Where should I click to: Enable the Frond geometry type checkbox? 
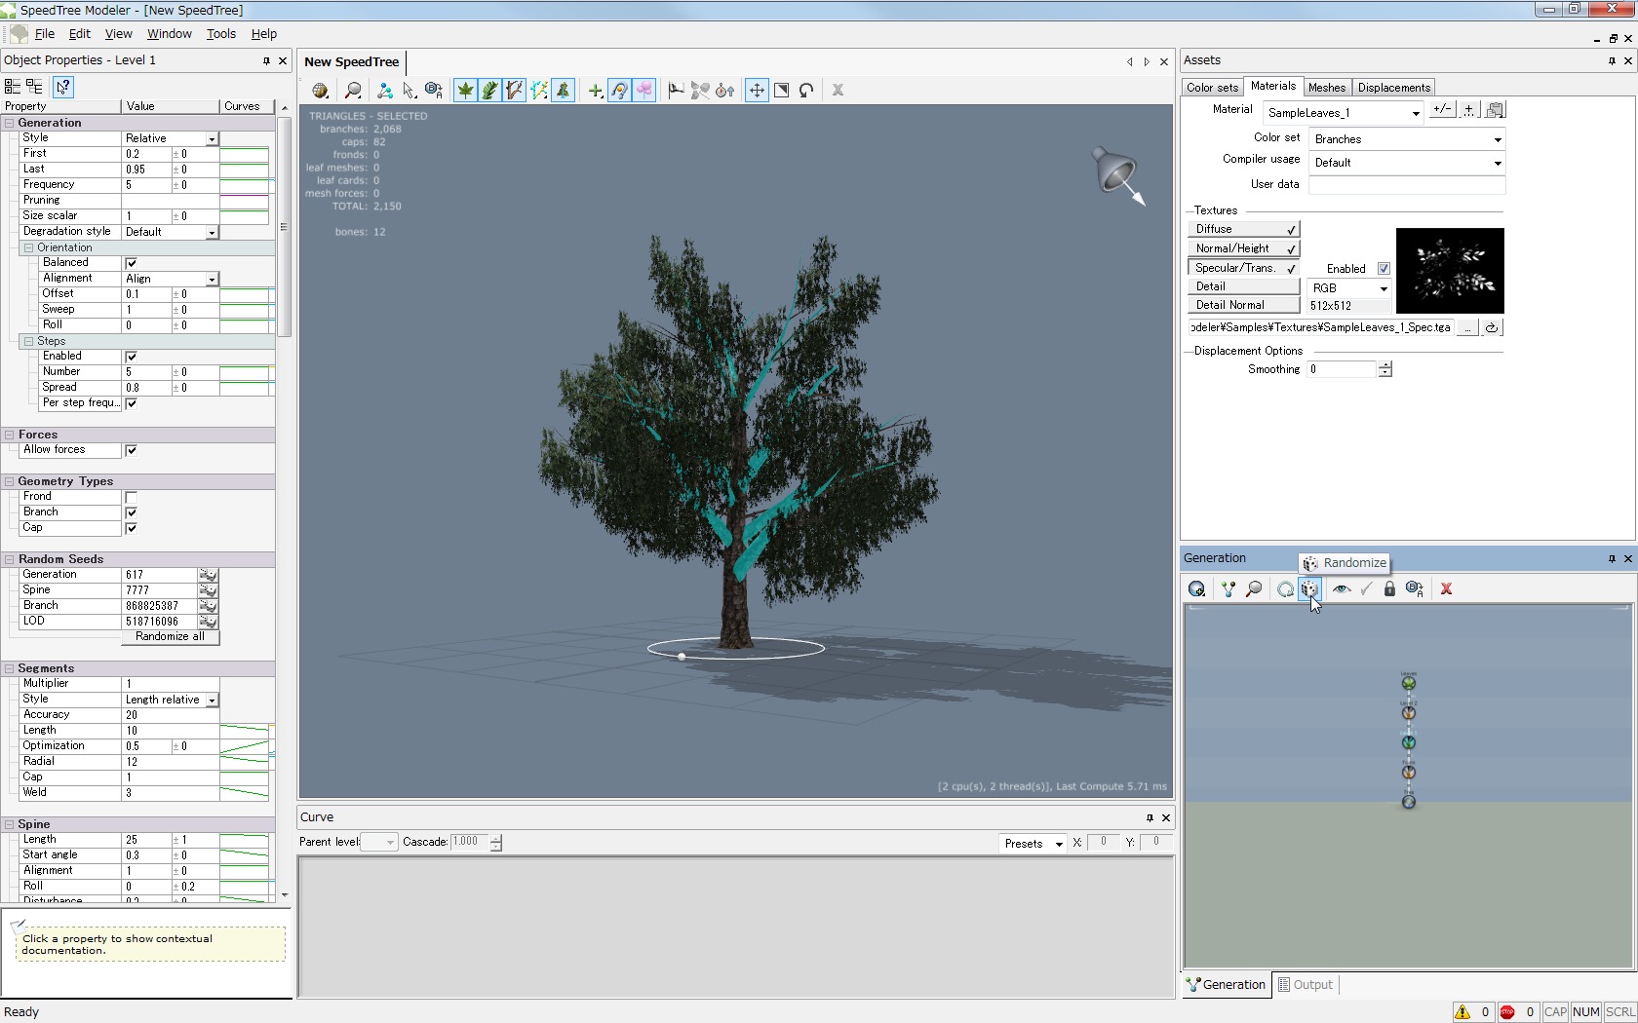pos(132,497)
